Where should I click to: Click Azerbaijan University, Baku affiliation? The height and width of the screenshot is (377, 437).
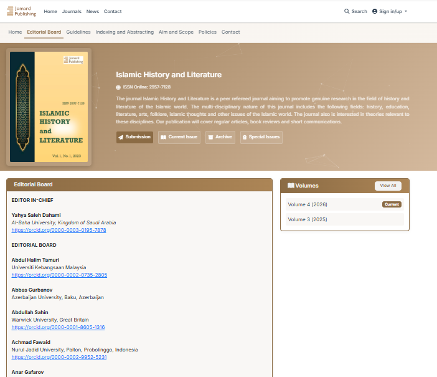tap(57, 297)
